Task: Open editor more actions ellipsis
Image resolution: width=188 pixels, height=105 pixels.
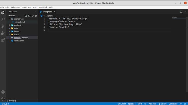Action: point(185,12)
